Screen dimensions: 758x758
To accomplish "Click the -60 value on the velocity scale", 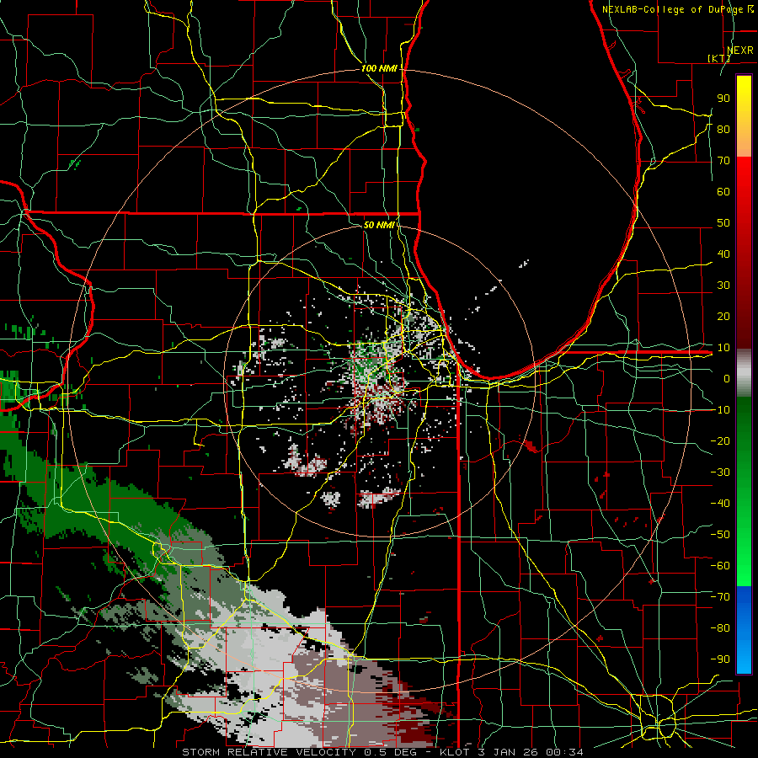I will click(x=720, y=566).
